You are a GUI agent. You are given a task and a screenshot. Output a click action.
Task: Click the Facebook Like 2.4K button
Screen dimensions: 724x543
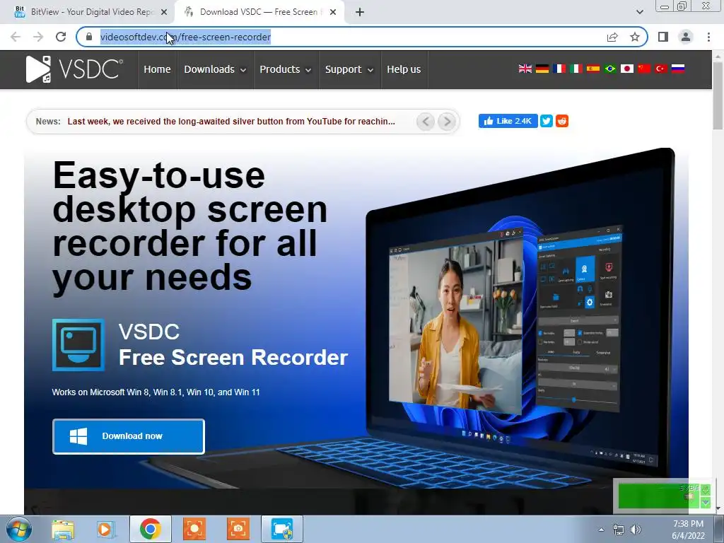point(508,121)
